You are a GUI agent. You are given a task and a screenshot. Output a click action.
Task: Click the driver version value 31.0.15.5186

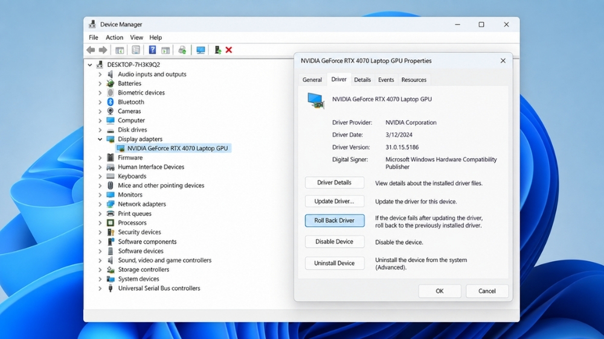coord(402,147)
